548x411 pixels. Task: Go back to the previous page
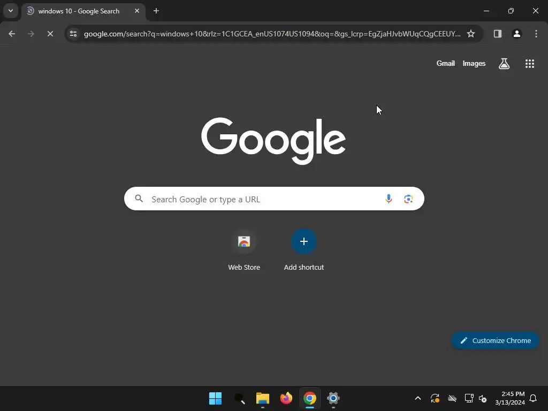[x=12, y=34]
